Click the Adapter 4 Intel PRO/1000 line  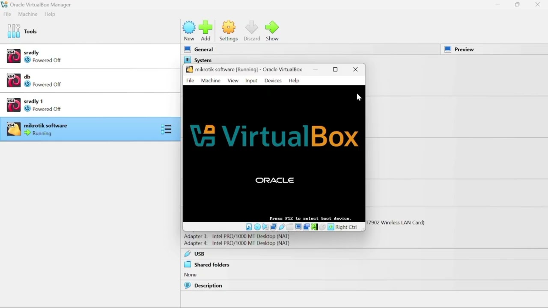pos(237,243)
